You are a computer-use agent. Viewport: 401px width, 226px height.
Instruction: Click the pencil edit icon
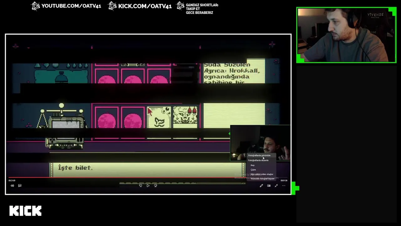261,186
